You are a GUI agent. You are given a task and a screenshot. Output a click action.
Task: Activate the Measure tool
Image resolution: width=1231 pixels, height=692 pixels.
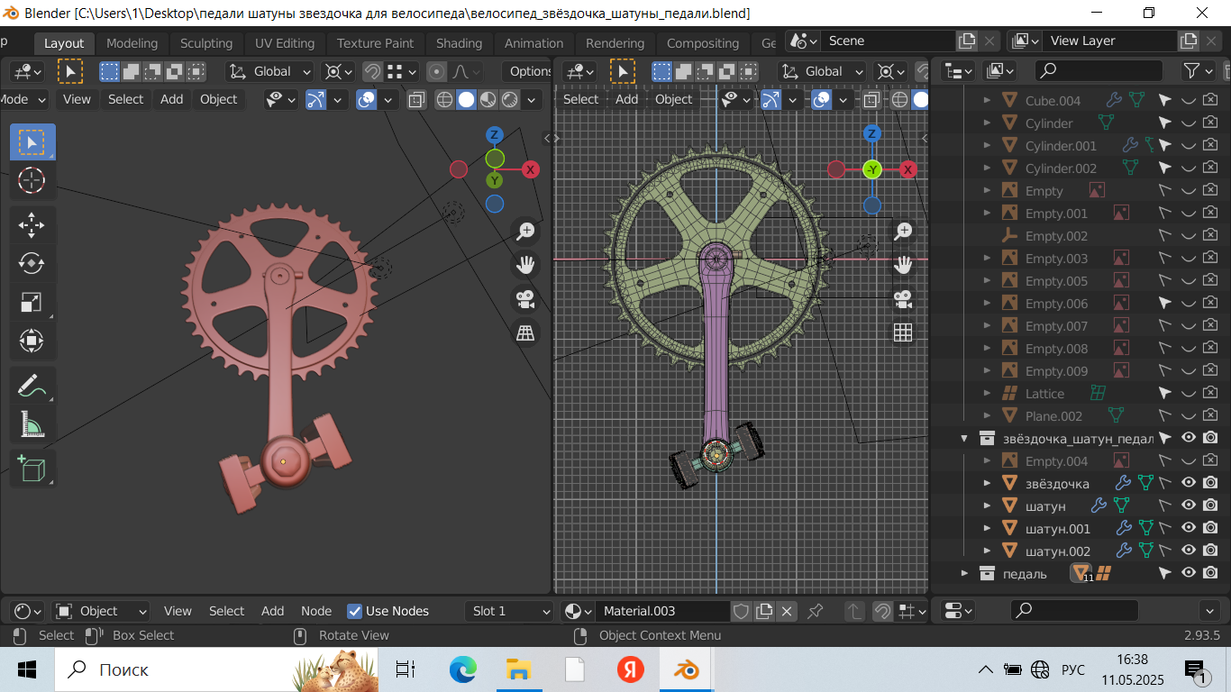(x=32, y=423)
